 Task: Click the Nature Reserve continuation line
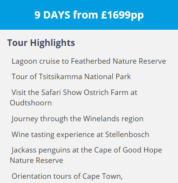[x=36, y=161]
